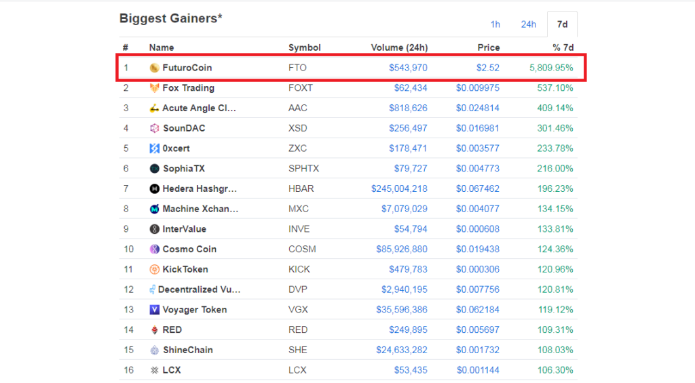Click the RED token icon
Viewport: 695px width, 383px height.
(x=155, y=330)
